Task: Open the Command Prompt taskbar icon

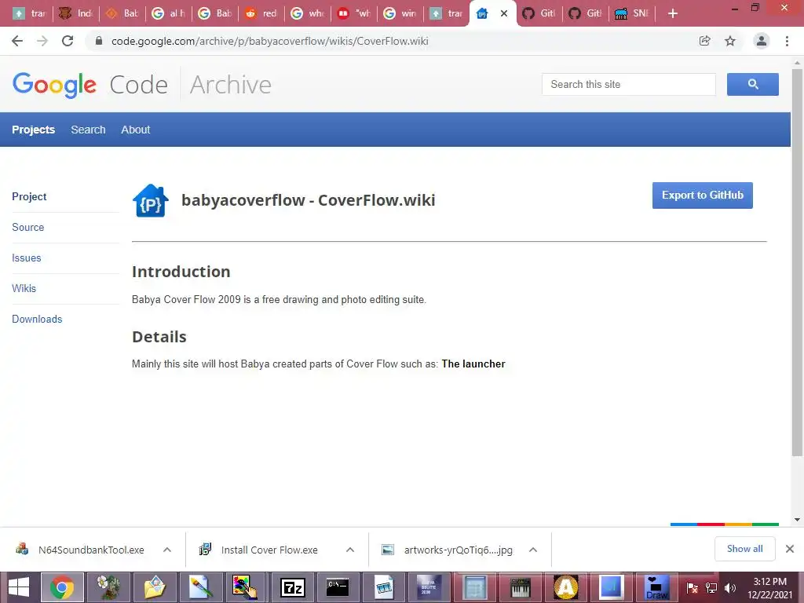Action: (x=338, y=587)
